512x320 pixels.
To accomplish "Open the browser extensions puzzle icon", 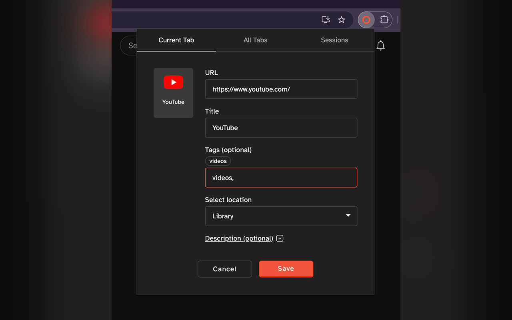I will coord(384,20).
